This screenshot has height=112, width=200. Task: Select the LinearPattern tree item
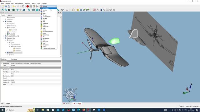(13, 32)
